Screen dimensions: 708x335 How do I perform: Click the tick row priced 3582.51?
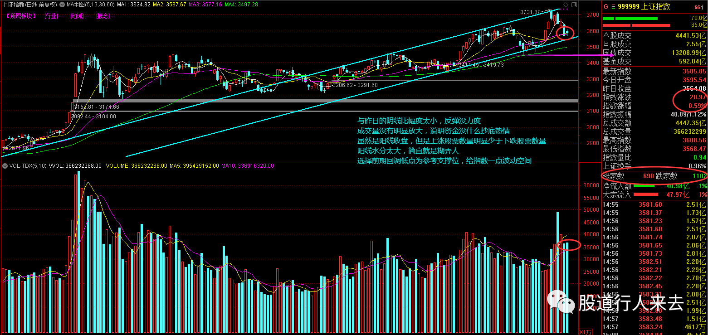point(654,262)
